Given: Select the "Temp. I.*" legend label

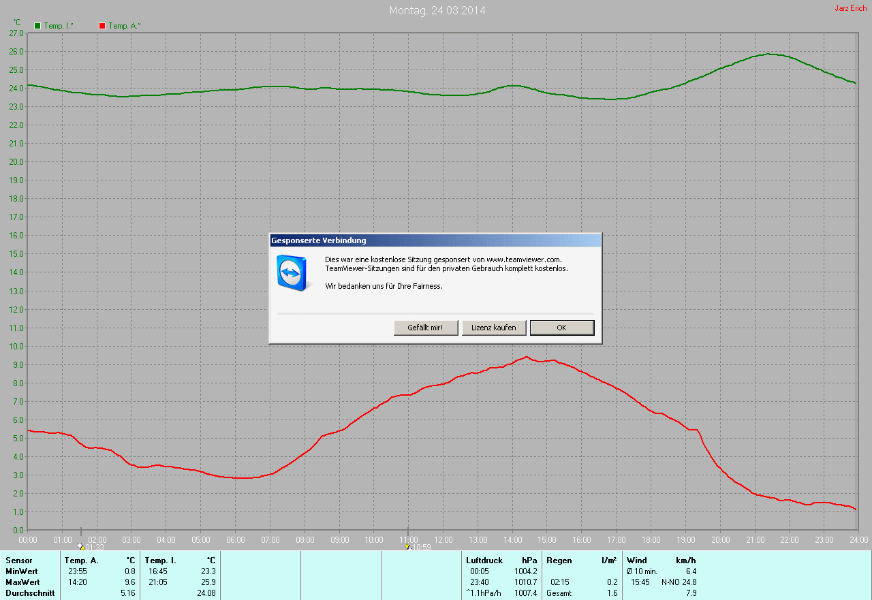Looking at the screenshot, I should [x=59, y=26].
